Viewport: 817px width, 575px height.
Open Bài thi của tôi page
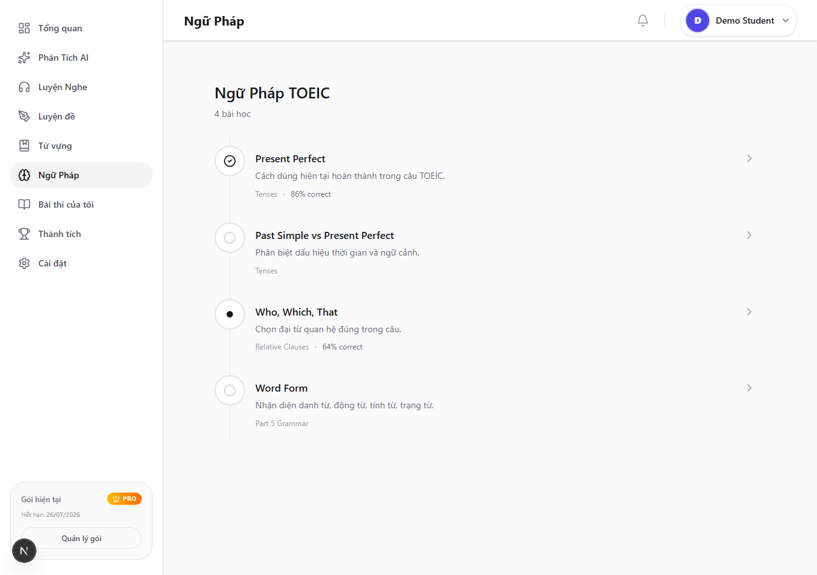81,204
